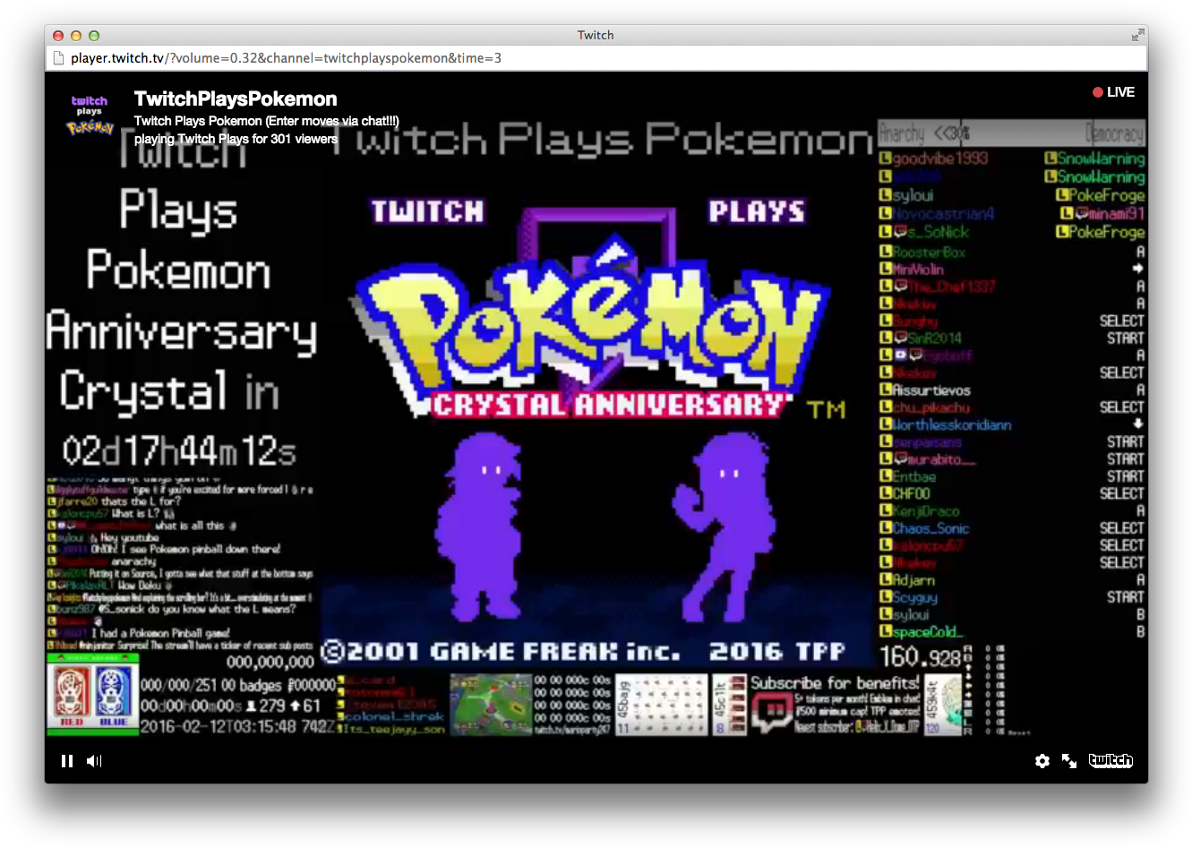Screen dimensions: 1192x847
Task: Click the BLUE pinball card in bottom-left overlay
Action: click(114, 695)
